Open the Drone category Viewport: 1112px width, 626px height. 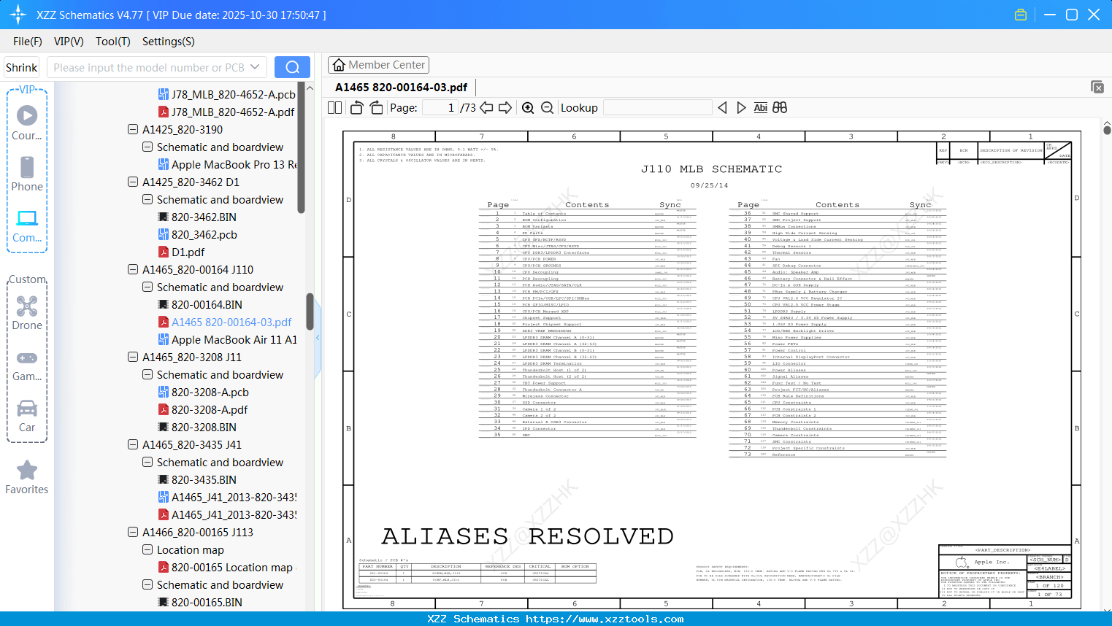click(27, 312)
